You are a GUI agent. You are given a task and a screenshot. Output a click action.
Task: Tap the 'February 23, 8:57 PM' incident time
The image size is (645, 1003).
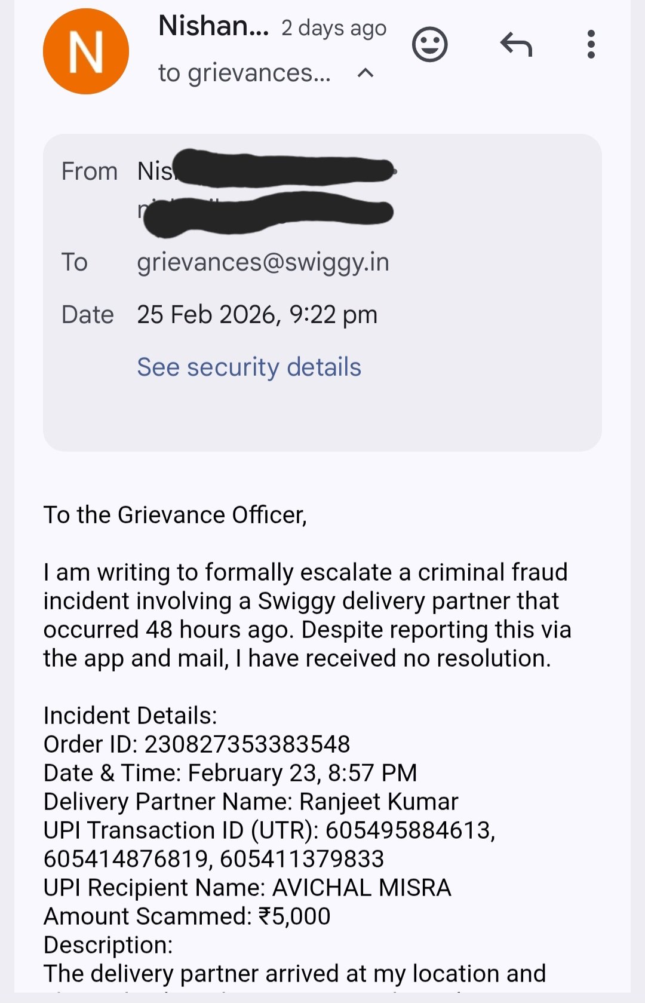(x=302, y=773)
